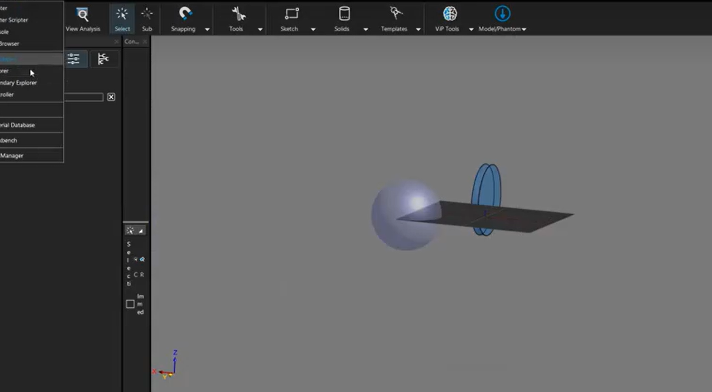
Task: Select Boundary Explorer menu entry
Action: pos(19,83)
